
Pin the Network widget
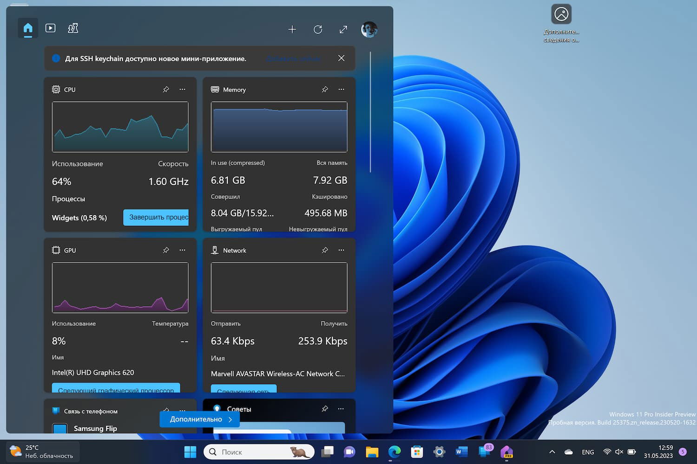(x=325, y=250)
